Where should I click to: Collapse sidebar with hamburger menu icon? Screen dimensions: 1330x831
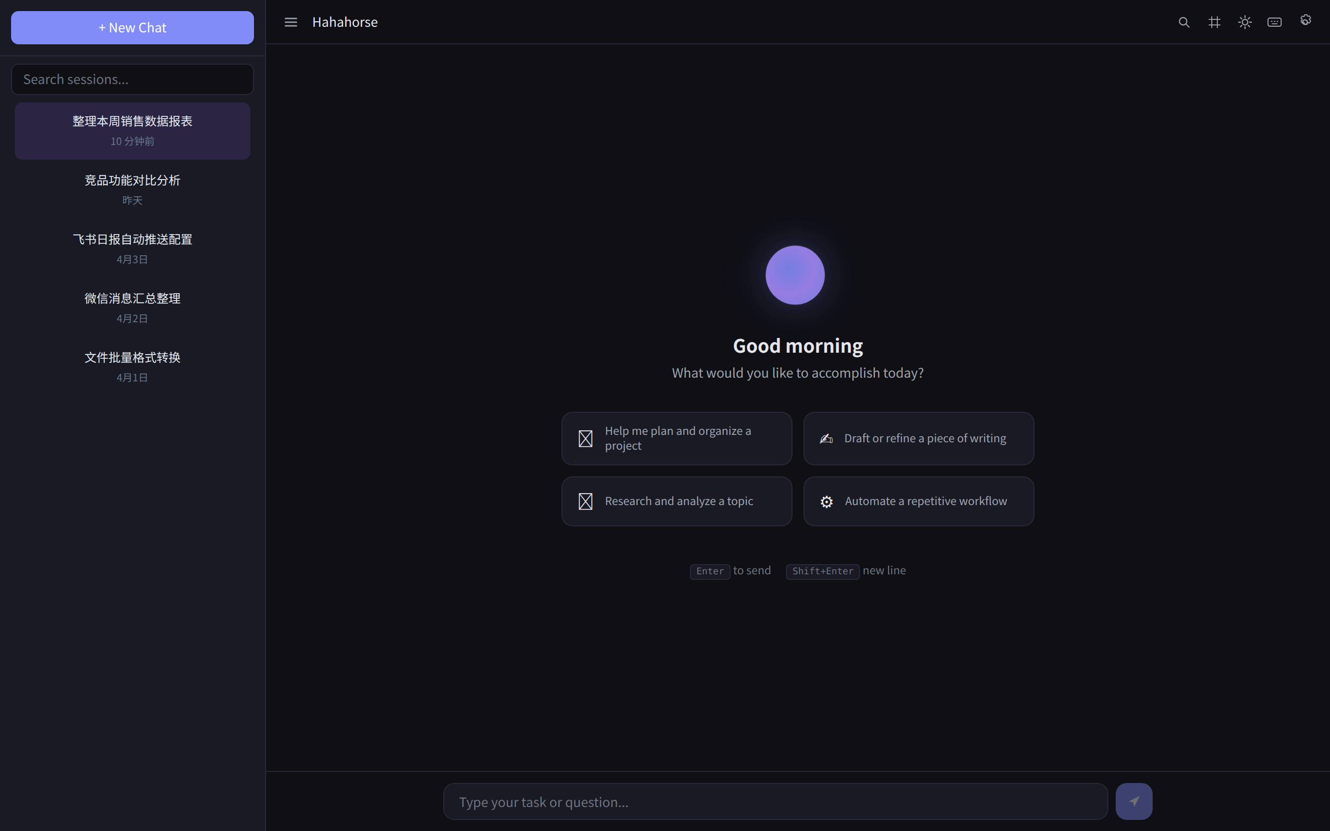[291, 23]
